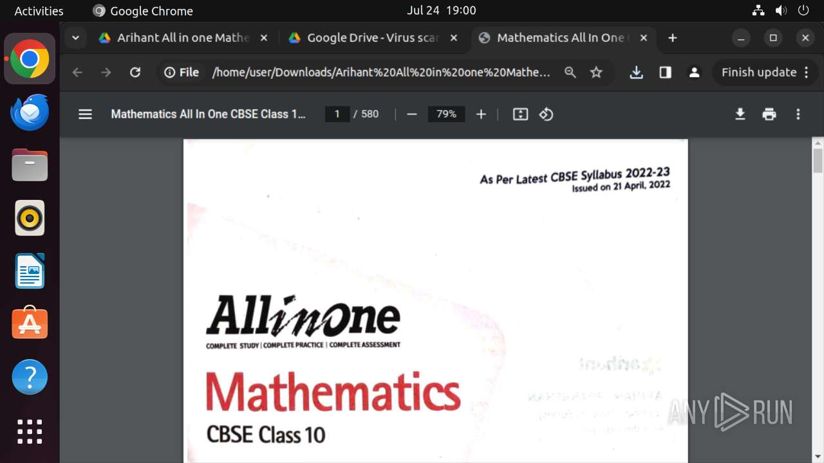Select the Mathematics All In One tab
This screenshot has width=824, height=463.
pos(563,38)
